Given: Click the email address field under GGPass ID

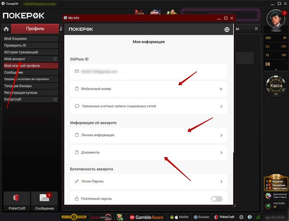Looking at the screenshot, I should coord(148,72).
